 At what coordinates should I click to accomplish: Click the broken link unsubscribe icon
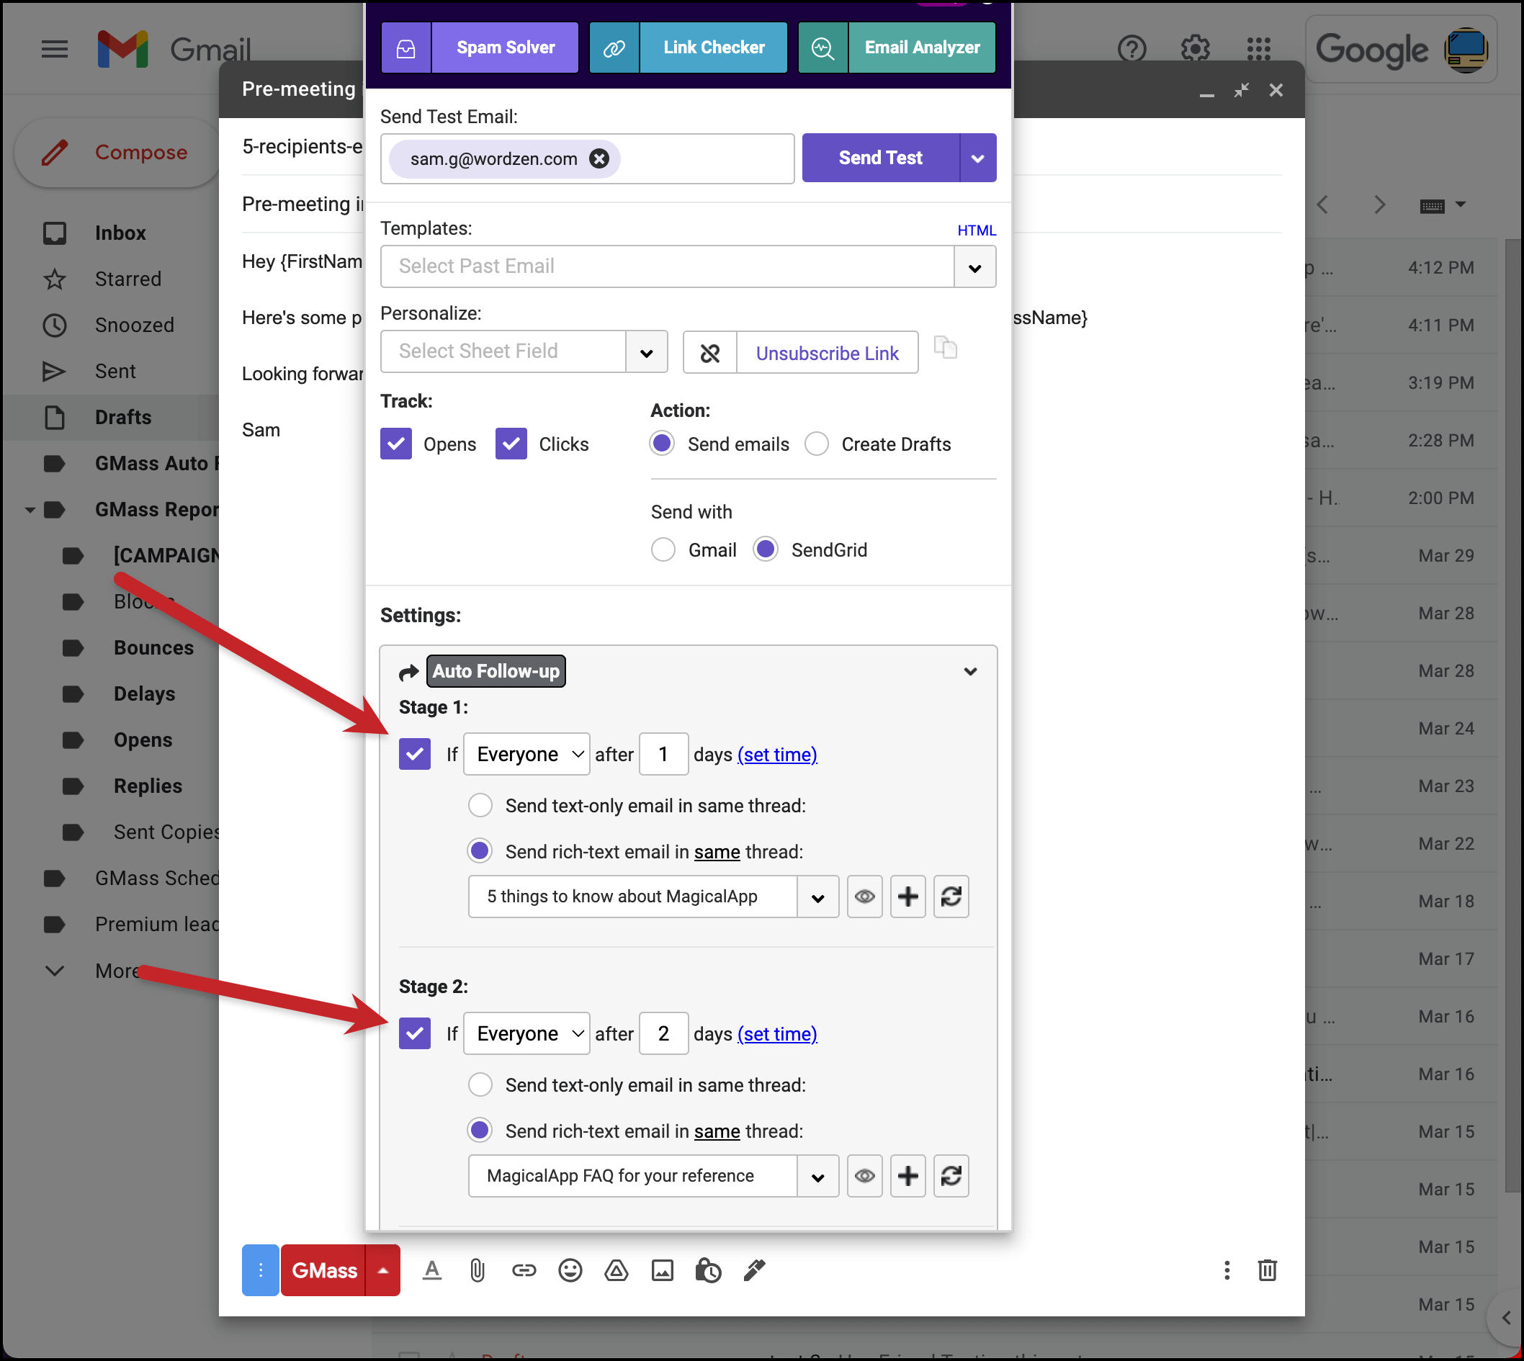coord(709,353)
